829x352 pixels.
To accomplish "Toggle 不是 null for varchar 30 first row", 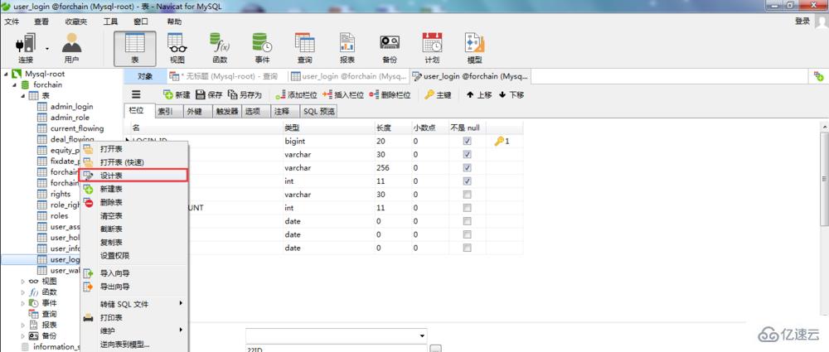I will click(x=467, y=154).
